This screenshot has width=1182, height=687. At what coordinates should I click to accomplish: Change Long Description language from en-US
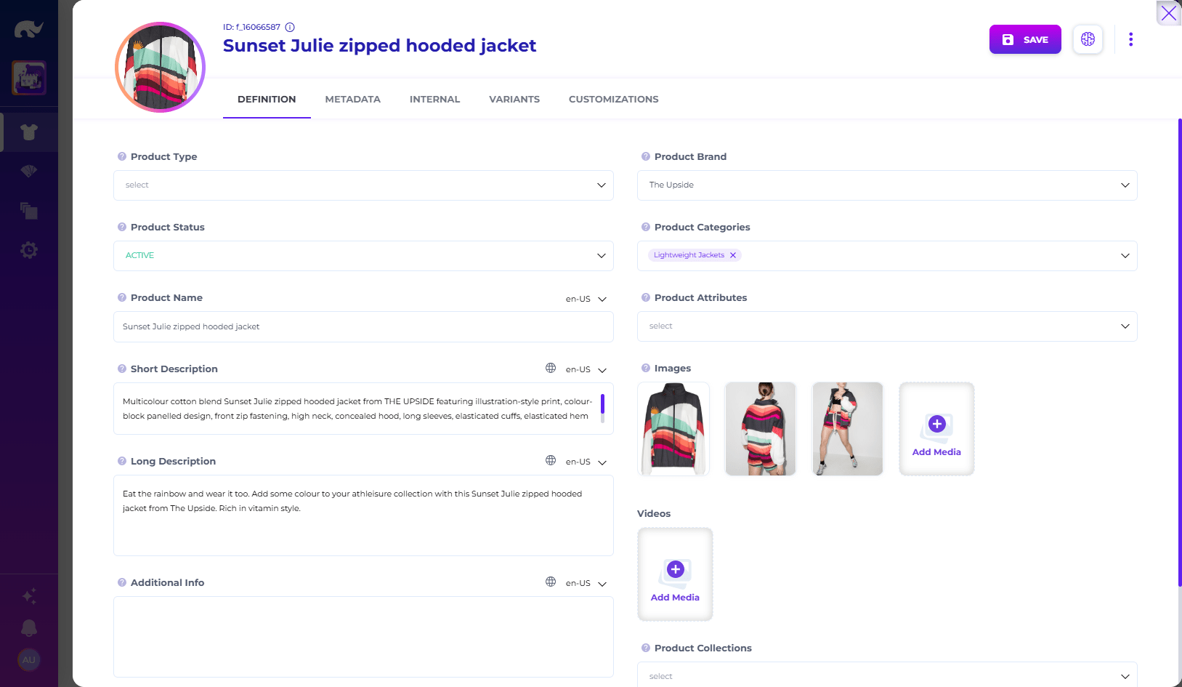pyautogui.click(x=586, y=462)
